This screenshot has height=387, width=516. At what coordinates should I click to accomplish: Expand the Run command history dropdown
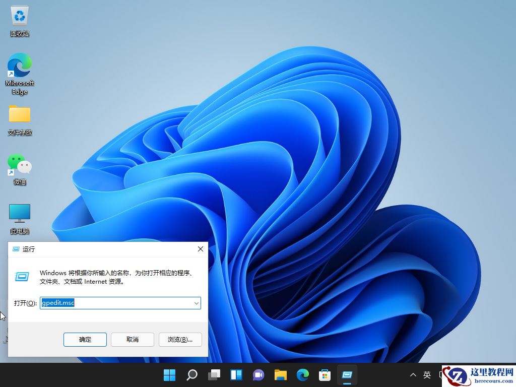point(197,303)
